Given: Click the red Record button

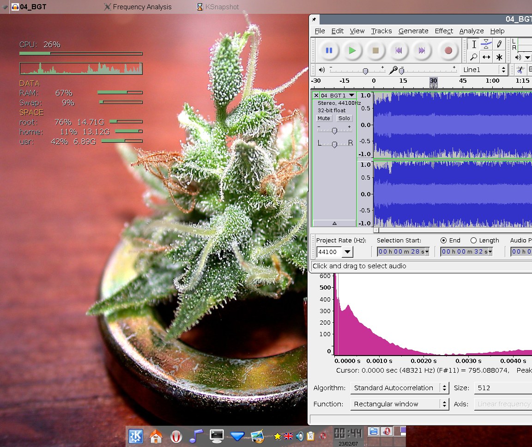Looking at the screenshot, I should [x=448, y=50].
